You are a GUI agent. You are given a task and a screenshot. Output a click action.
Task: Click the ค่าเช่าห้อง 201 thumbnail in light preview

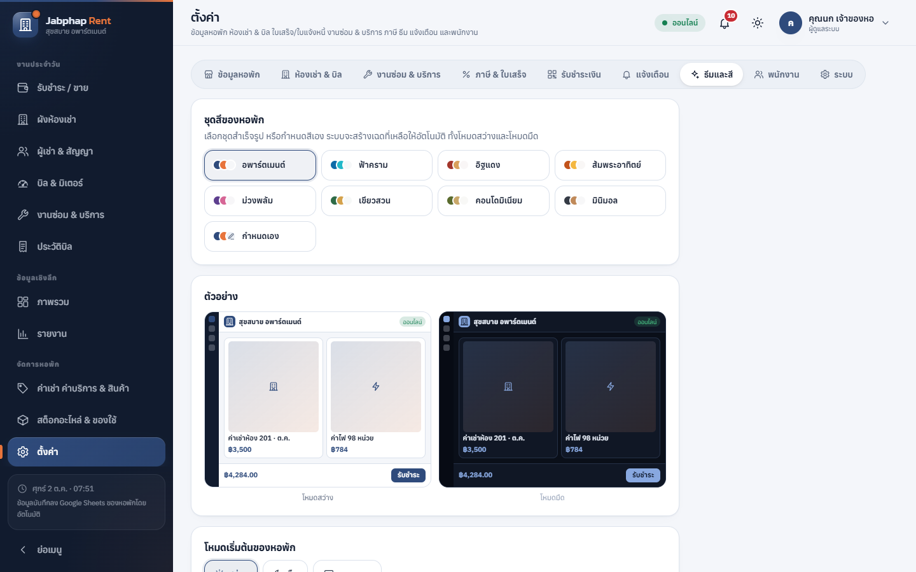click(274, 386)
